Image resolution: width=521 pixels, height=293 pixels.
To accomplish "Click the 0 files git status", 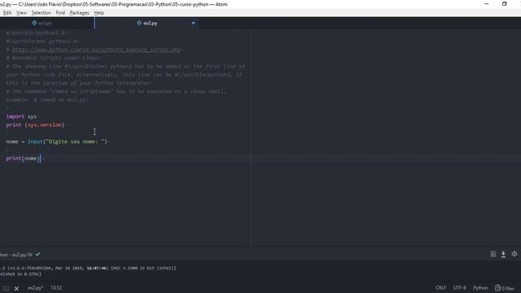I will click(x=505, y=288).
